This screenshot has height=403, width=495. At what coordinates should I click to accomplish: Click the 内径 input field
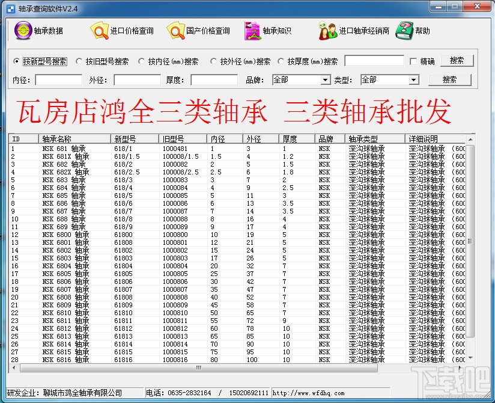coord(59,79)
